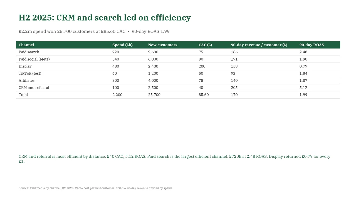Image resolution: width=356 pixels, height=200 pixels.
Task: Click the Channel column header
Action: pos(26,45)
